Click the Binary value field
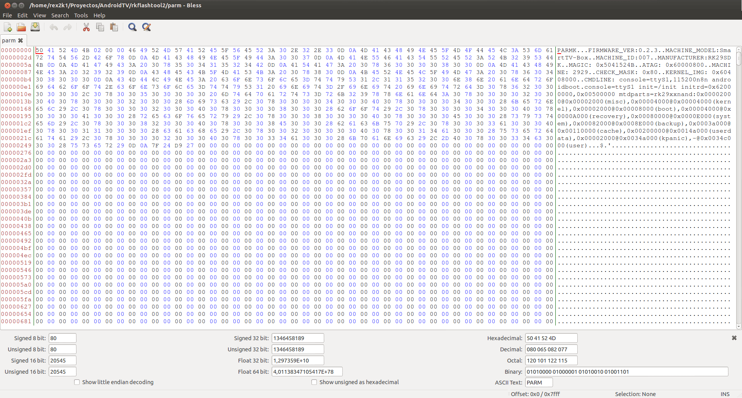The image size is (742, 398). [627, 372]
